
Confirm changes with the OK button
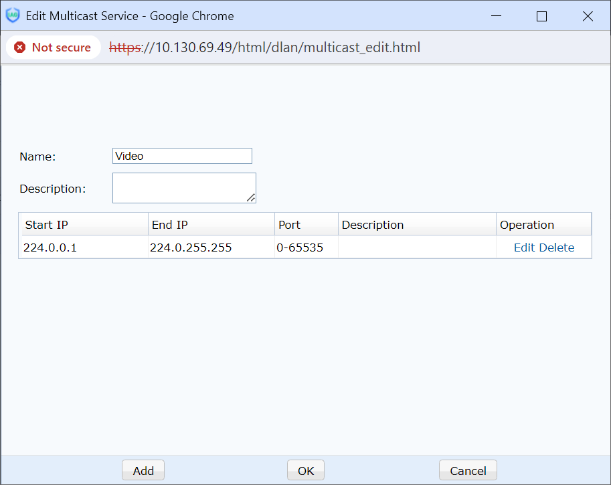[x=306, y=470]
